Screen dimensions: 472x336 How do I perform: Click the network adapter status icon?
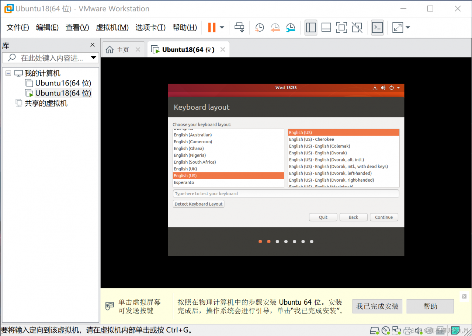(396, 330)
